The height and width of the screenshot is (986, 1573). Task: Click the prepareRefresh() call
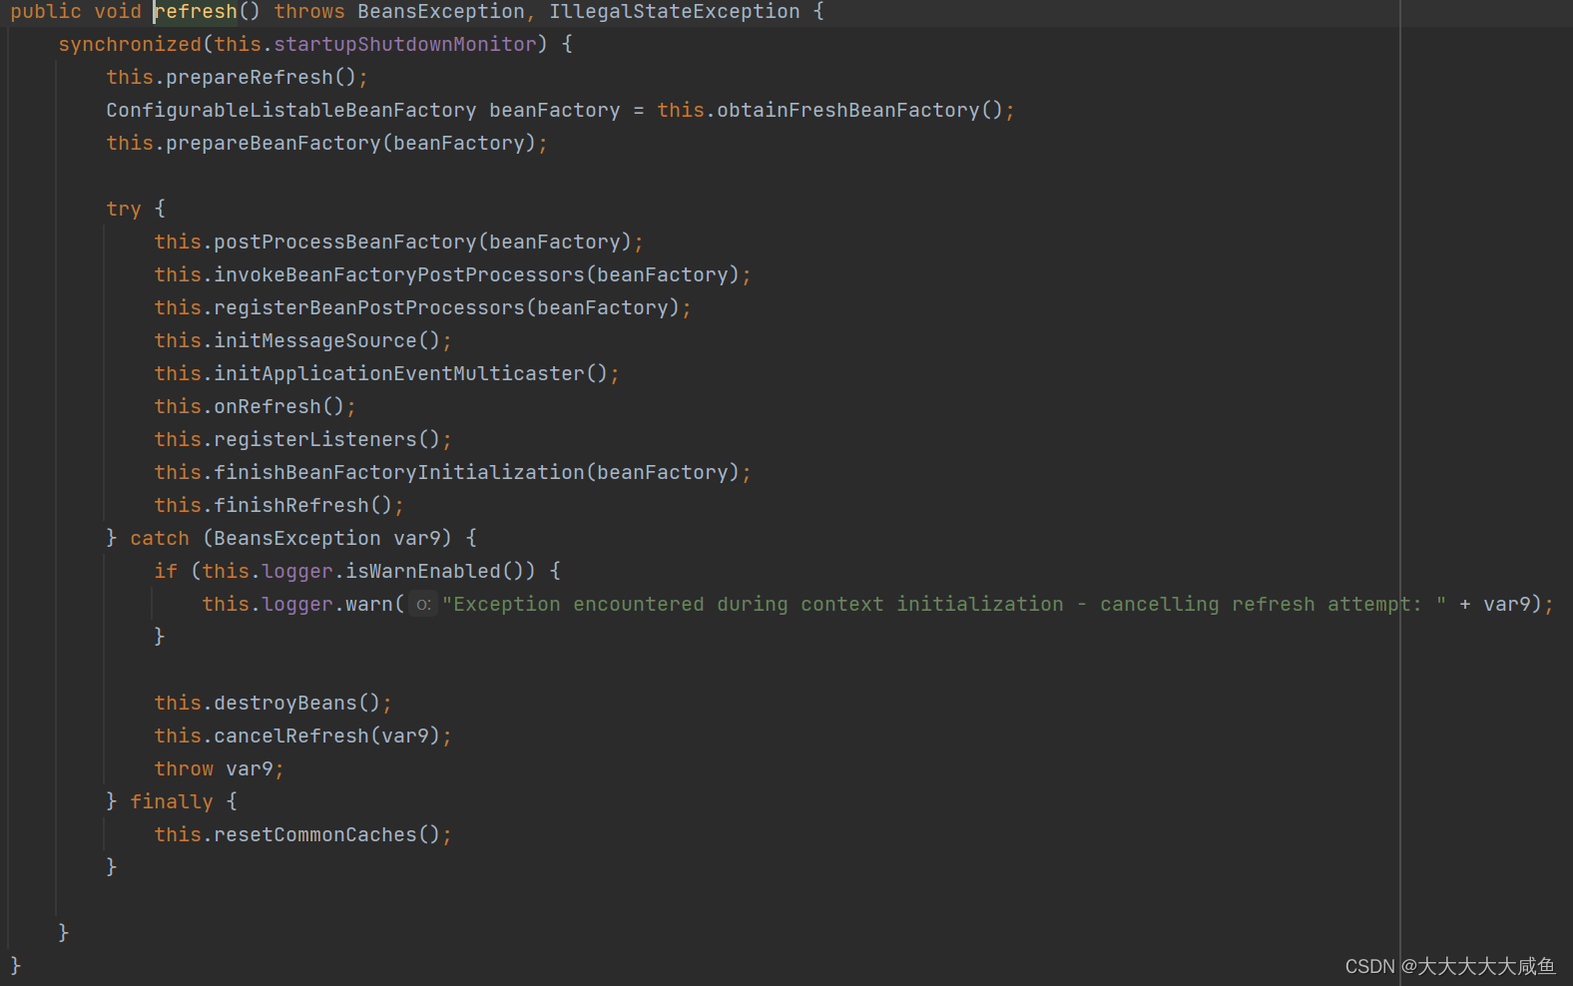coord(261,78)
